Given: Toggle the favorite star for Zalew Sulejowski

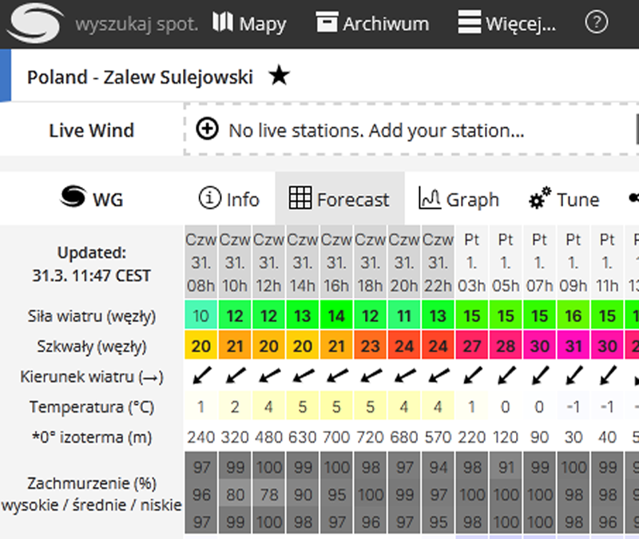Looking at the screenshot, I should pyautogui.click(x=279, y=76).
